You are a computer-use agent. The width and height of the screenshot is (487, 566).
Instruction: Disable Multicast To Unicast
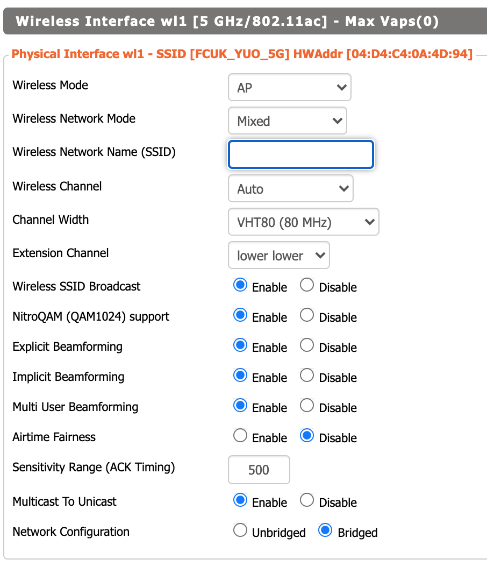point(307,501)
